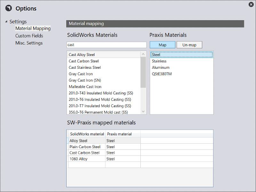The height and width of the screenshot is (192, 256).
Task: Click Steel cell in Cast Carbon Steel row
Action: pos(123,153)
